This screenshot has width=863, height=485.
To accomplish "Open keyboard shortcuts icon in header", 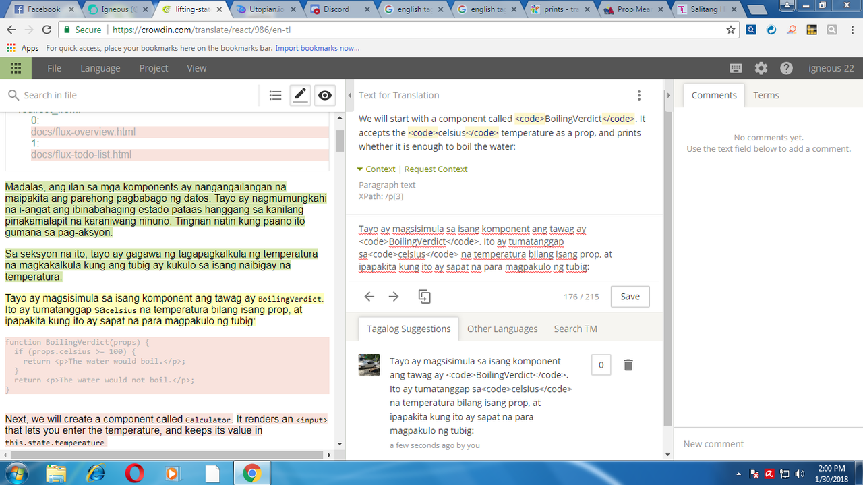I will click(x=736, y=68).
